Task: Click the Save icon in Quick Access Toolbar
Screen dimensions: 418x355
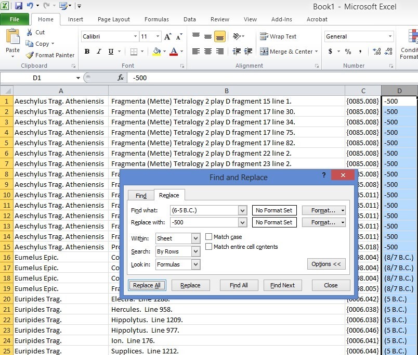Action: (x=19, y=6)
